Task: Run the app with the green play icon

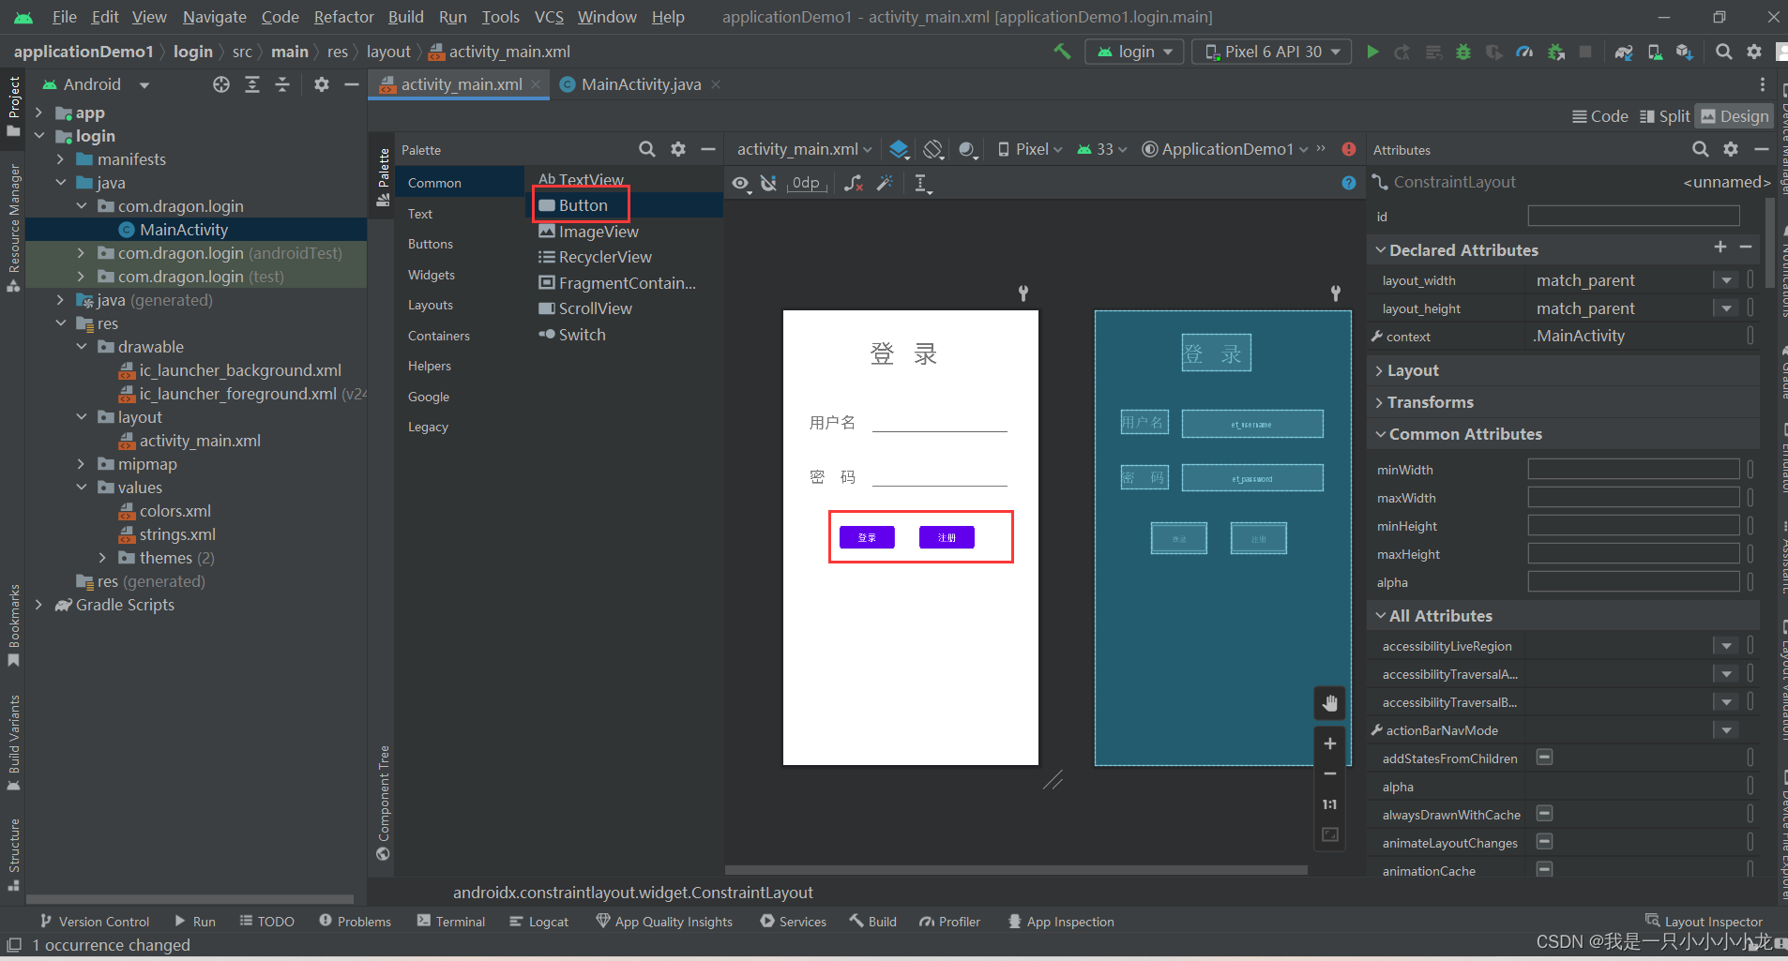Action: pos(1372,52)
